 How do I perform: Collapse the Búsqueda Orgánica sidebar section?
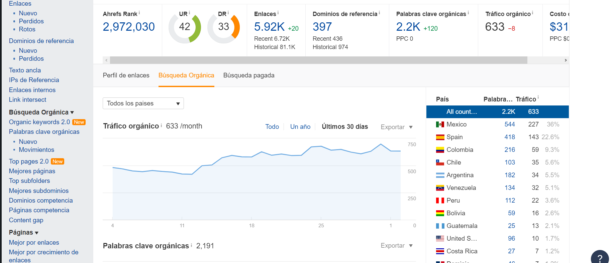pyautogui.click(x=41, y=112)
